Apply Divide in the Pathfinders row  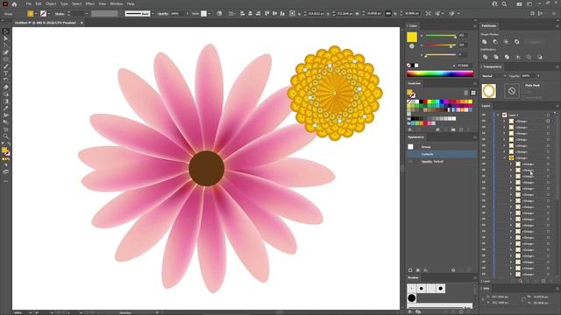pos(485,57)
